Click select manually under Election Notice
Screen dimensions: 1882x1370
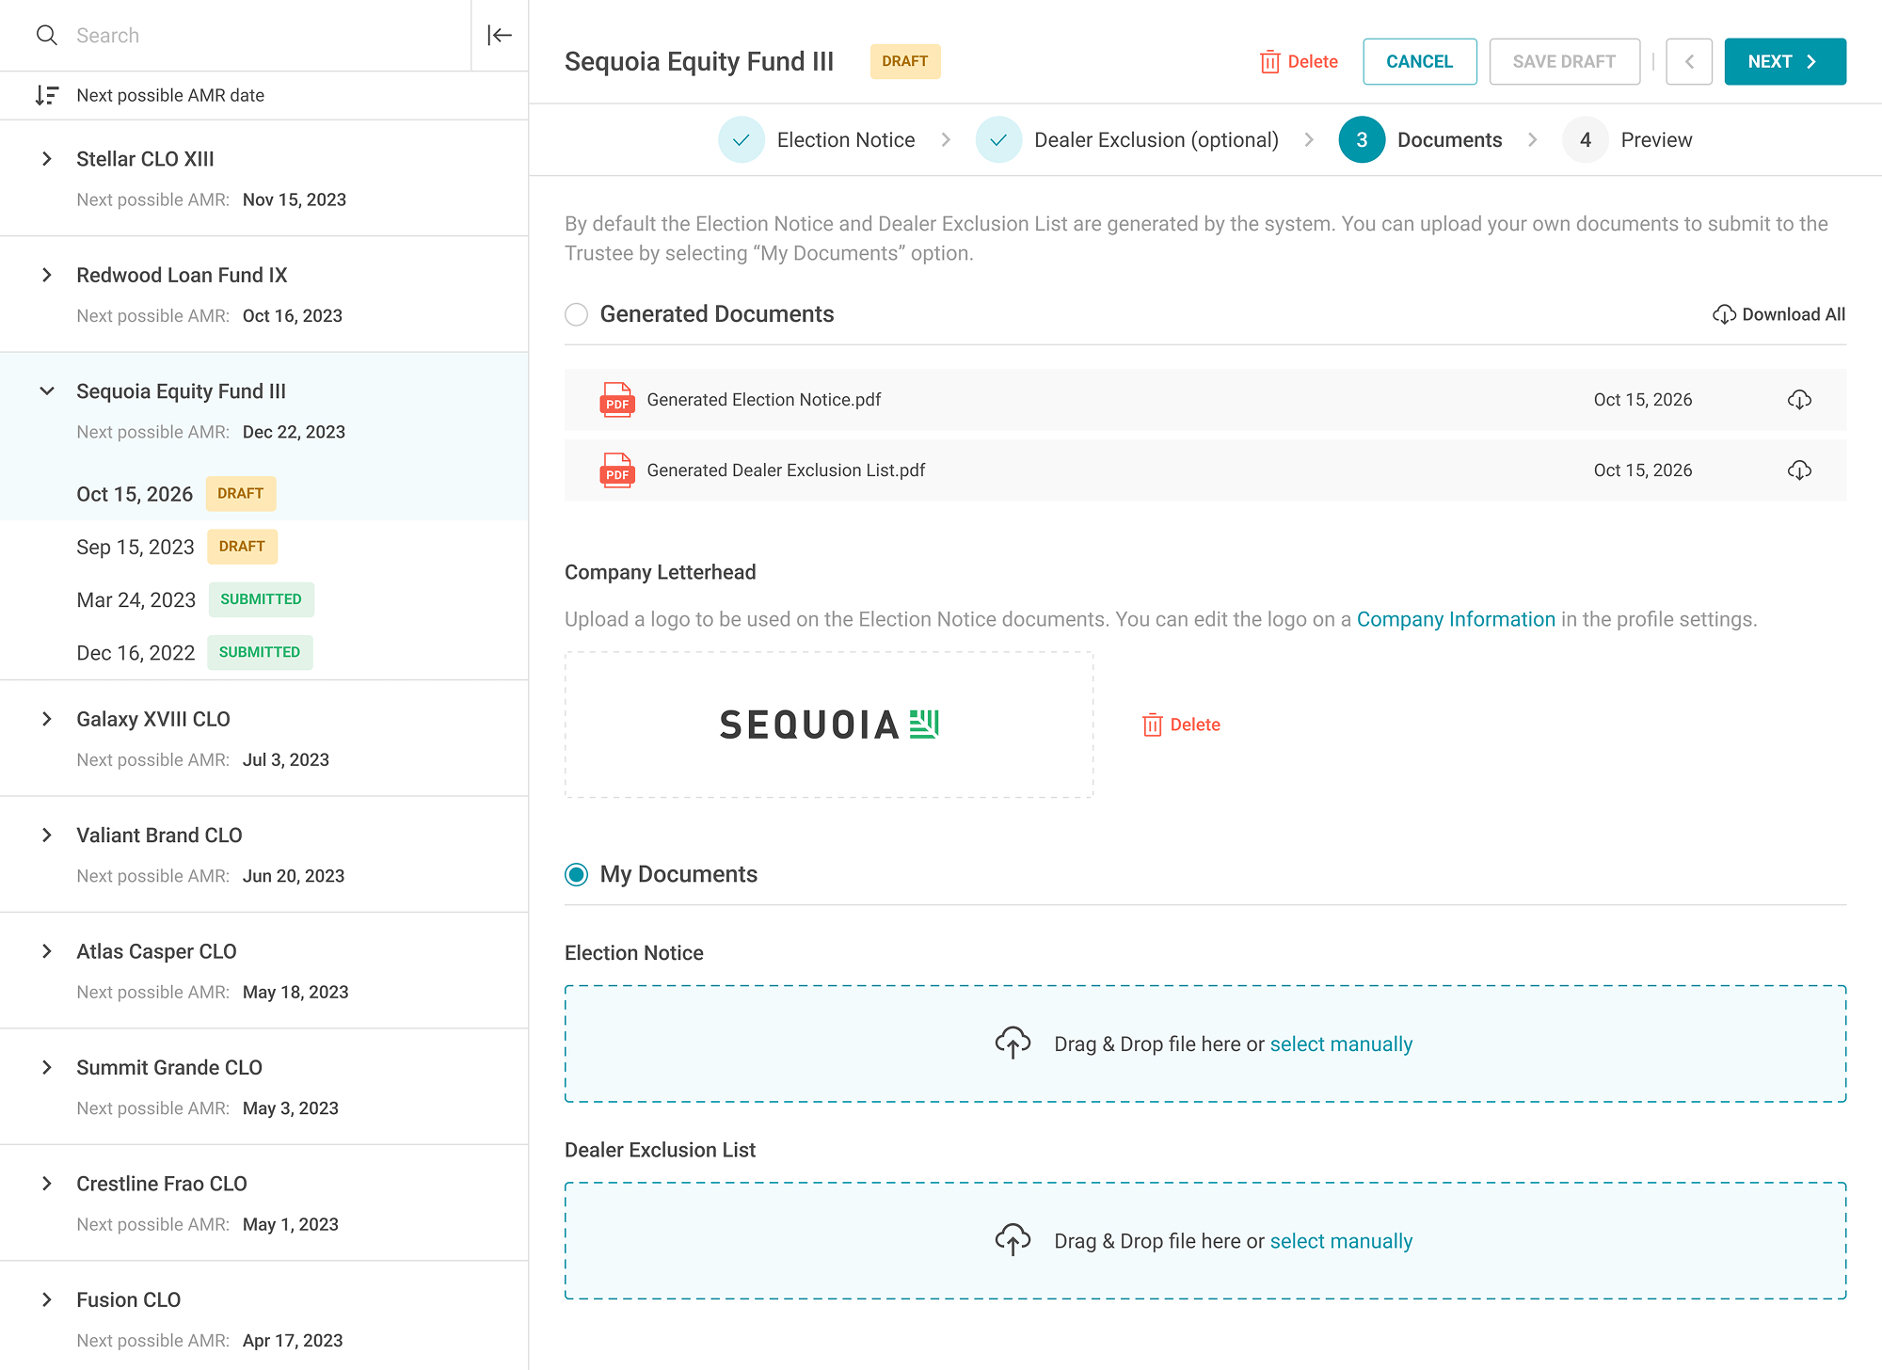tap(1341, 1044)
